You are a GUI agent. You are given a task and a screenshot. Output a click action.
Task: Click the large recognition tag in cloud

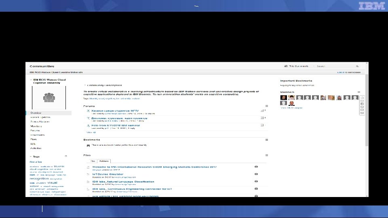click(39, 179)
